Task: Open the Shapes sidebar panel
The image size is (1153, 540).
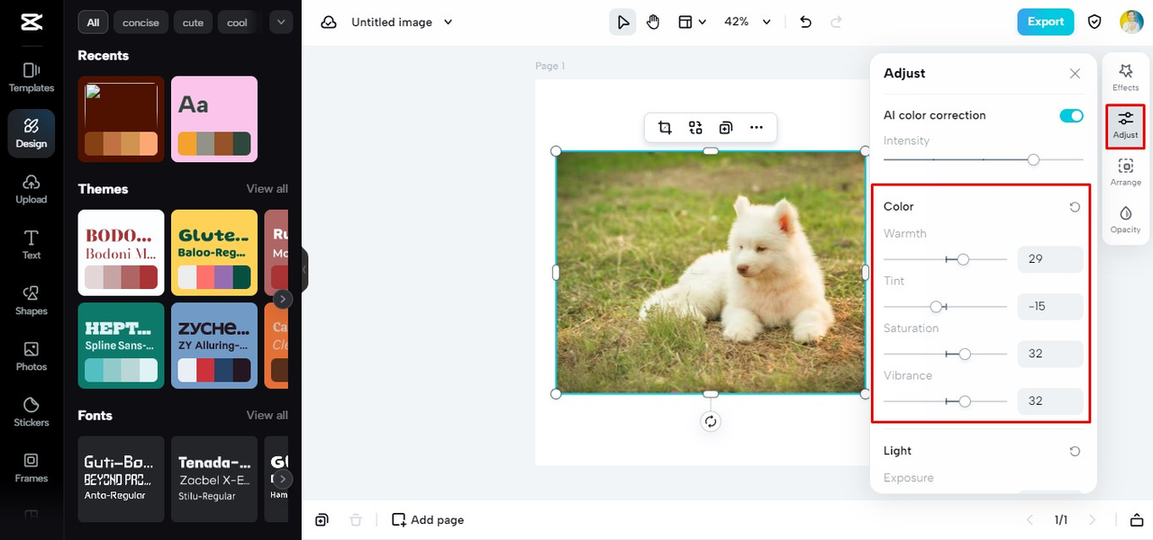Action: tap(32, 301)
